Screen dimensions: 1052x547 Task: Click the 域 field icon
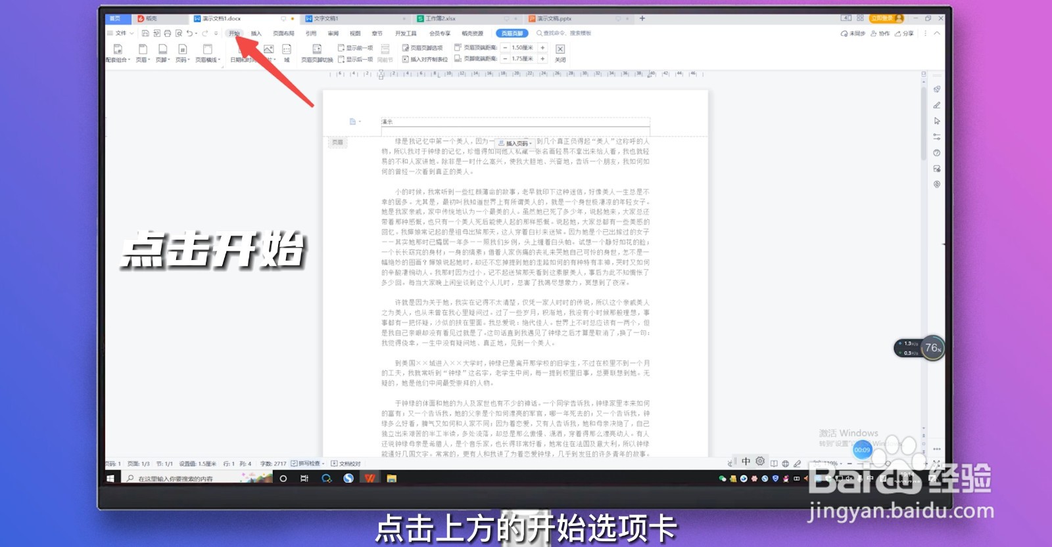coord(287,53)
